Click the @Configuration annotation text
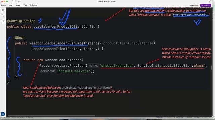Image resolution: width=215 pixels, height=120 pixels. pyautogui.click(x=21, y=21)
